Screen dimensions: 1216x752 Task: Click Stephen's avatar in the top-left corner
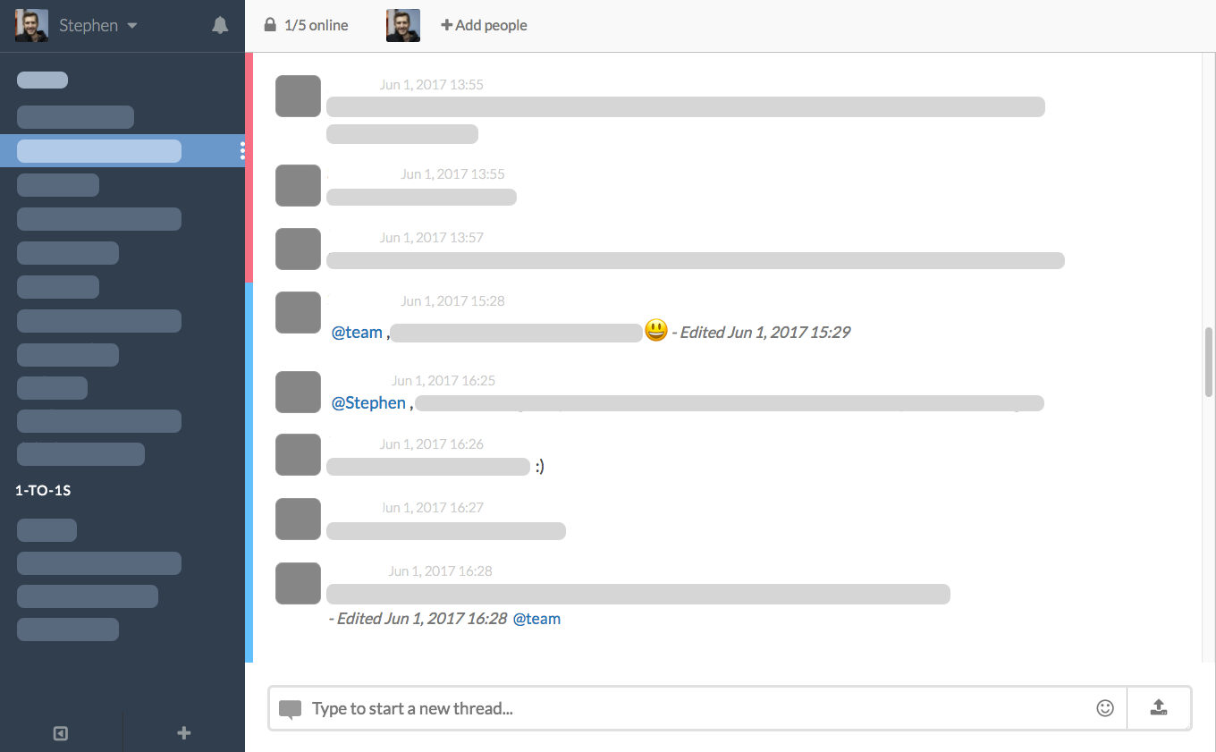pyautogui.click(x=30, y=25)
